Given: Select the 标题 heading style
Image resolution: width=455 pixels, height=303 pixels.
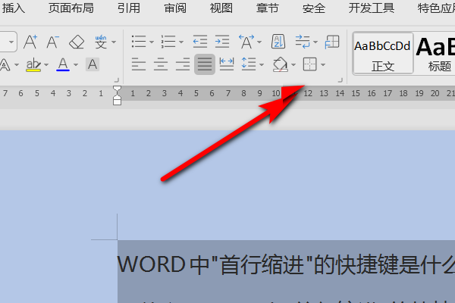Looking at the screenshot, I should [x=435, y=54].
